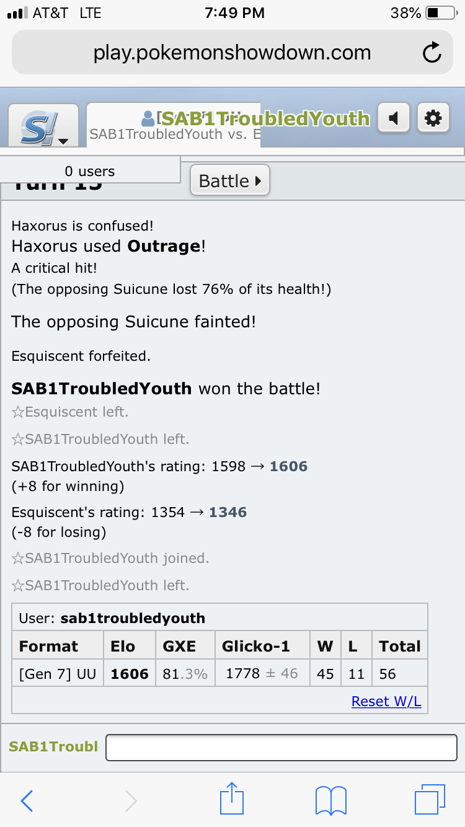Tap the Safari forward arrow

click(x=131, y=801)
